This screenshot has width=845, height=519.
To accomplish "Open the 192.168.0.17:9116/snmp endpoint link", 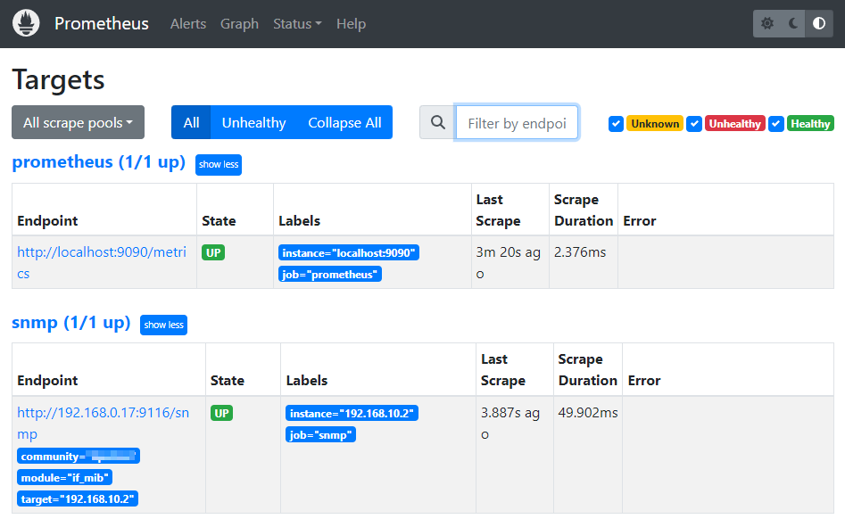I will pyautogui.click(x=103, y=424).
